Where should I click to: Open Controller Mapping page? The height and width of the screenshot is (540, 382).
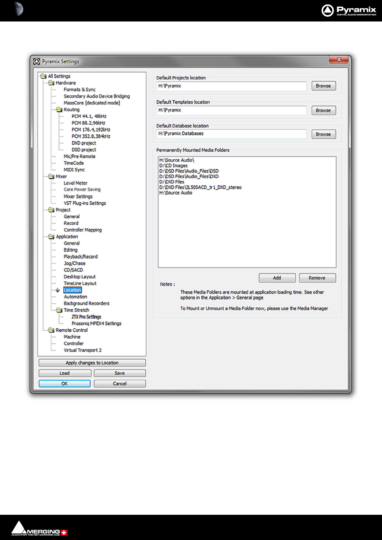82,230
